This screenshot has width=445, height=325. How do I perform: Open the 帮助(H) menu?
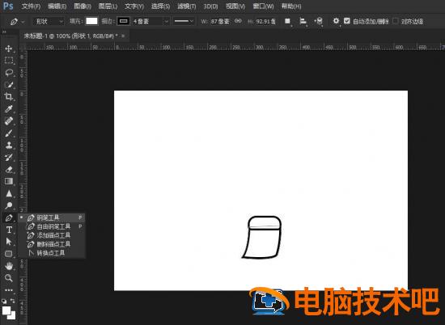(x=291, y=6)
